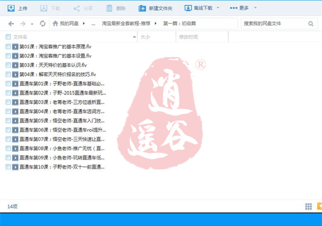Check the box for 直通车第01课

pos(8,84)
